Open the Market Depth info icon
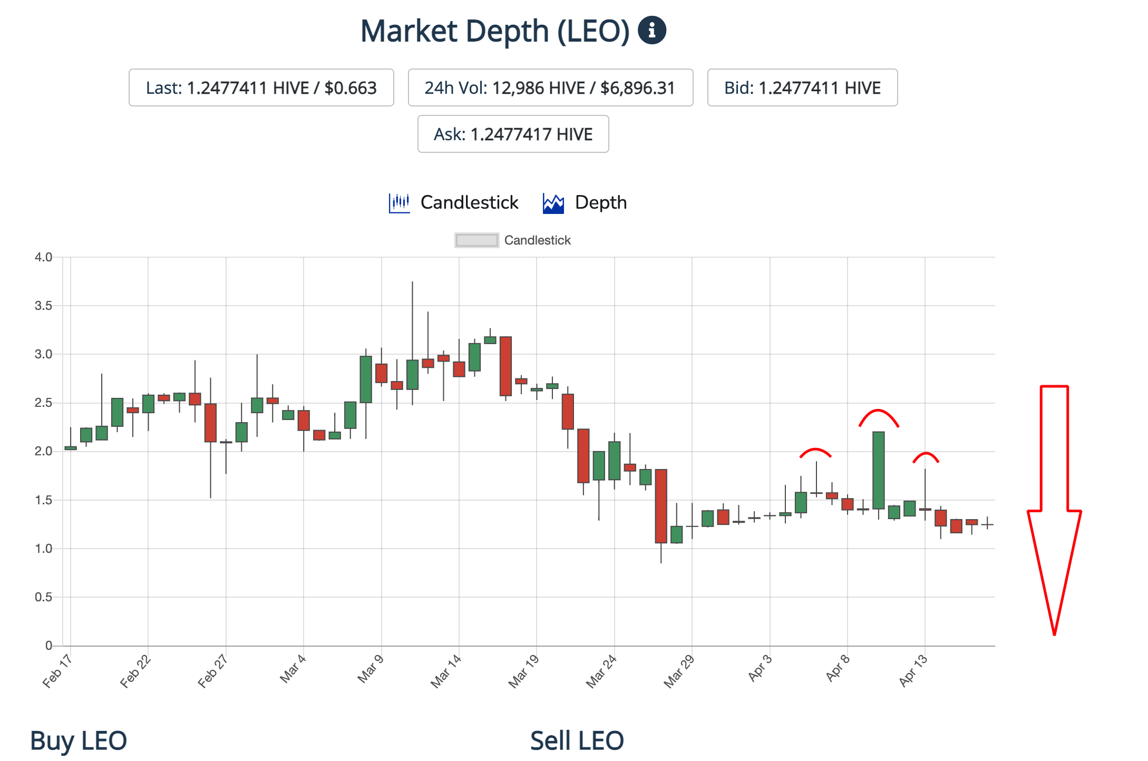The width and height of the screenshot is (1148, 761). click(652, 30)
